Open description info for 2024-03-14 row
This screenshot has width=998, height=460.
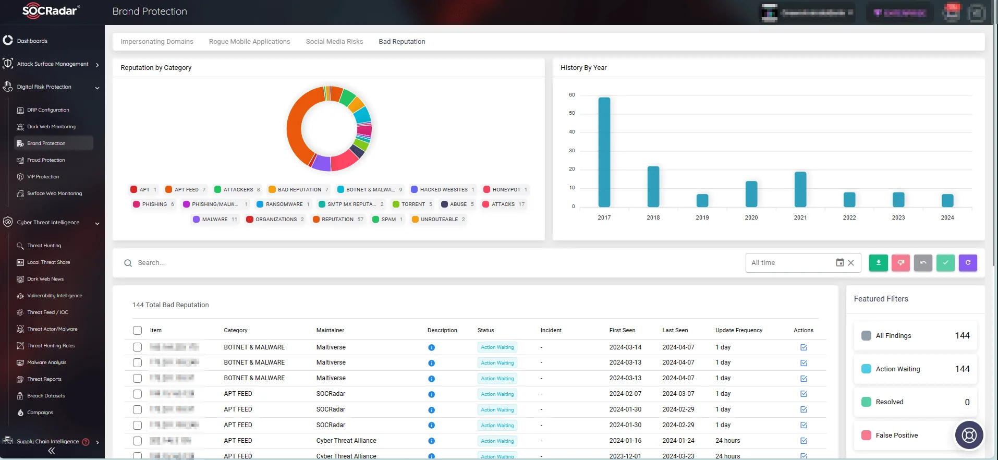[x=431, y=347]
